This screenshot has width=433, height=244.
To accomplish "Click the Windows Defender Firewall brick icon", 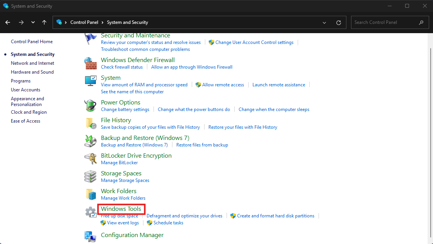I will [90, 63].
